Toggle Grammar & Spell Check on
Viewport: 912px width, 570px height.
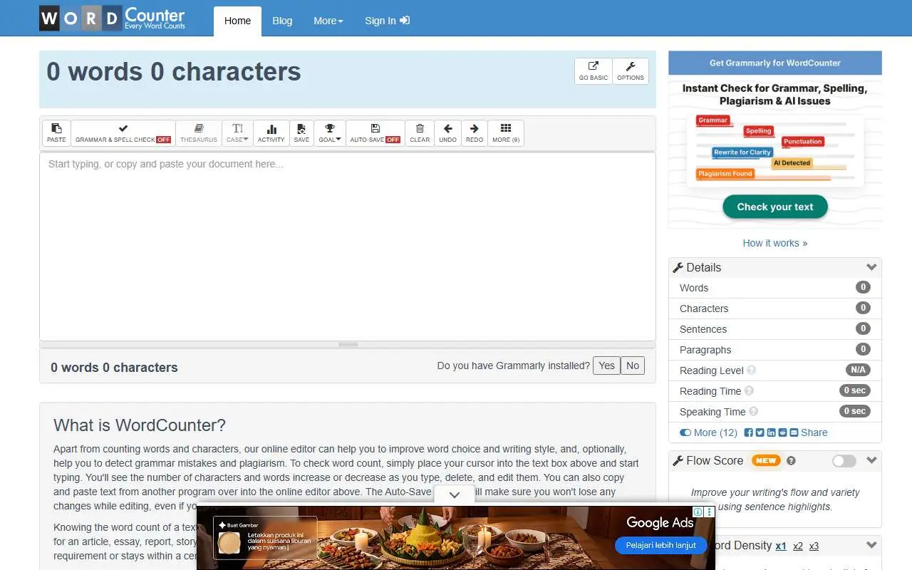123,133
